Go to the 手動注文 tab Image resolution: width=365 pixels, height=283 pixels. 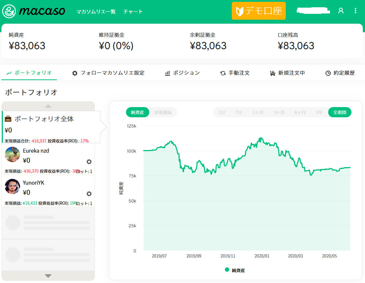click(x=235, y=73)
